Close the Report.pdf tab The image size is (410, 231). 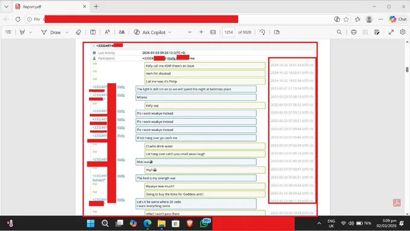point(84,7)
